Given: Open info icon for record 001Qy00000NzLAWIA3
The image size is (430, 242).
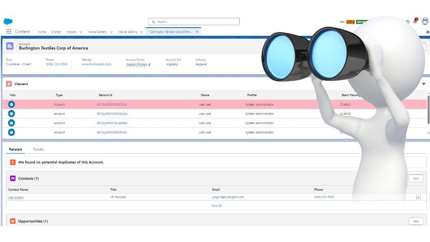Looking at the screenshot, I should pos(11,123).
